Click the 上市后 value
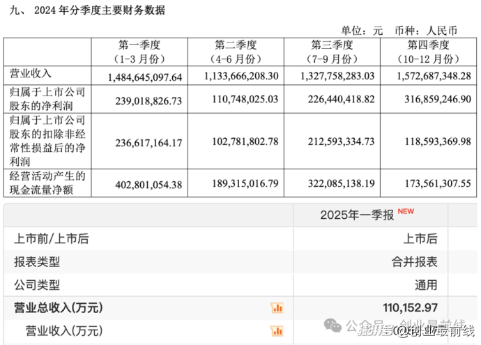481x345 pixels. pos(420,238)
